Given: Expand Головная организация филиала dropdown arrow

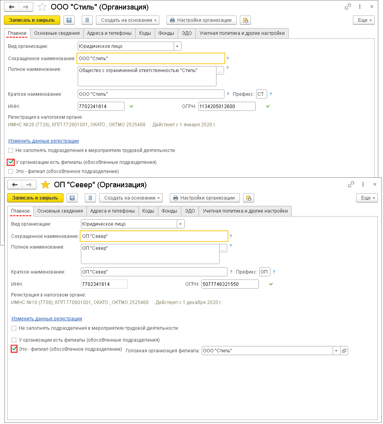Looking at the screenshot, I should 336,351.
